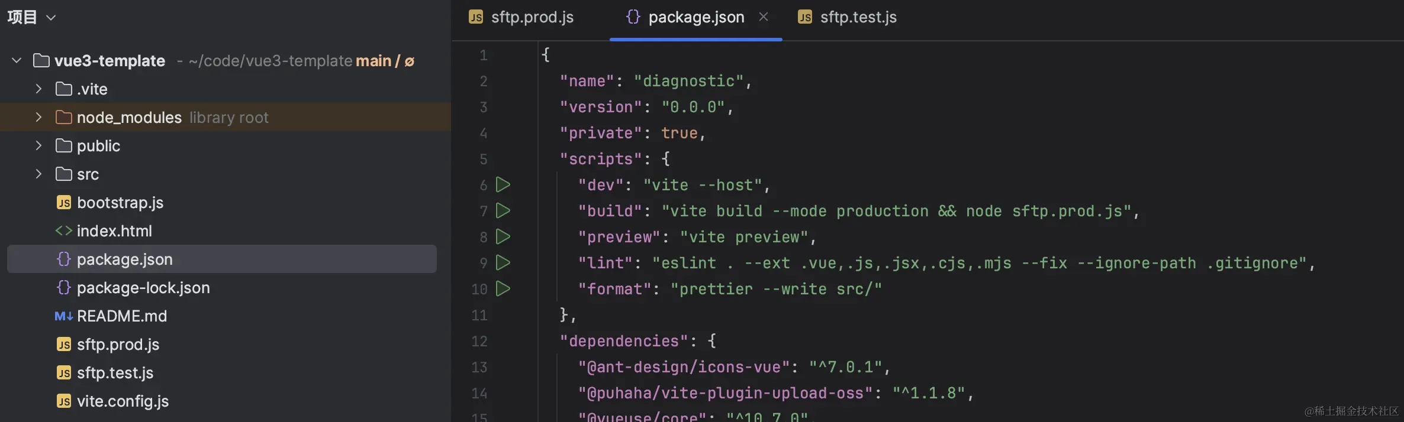The image size is (1404, 422).
Task: Run the build script gutter icon
Action: (x=503, y=210)
